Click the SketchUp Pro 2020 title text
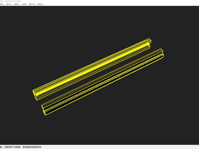The width and height of the screenshot is (199, 149). pyautogui.click(x=12, y=1)
